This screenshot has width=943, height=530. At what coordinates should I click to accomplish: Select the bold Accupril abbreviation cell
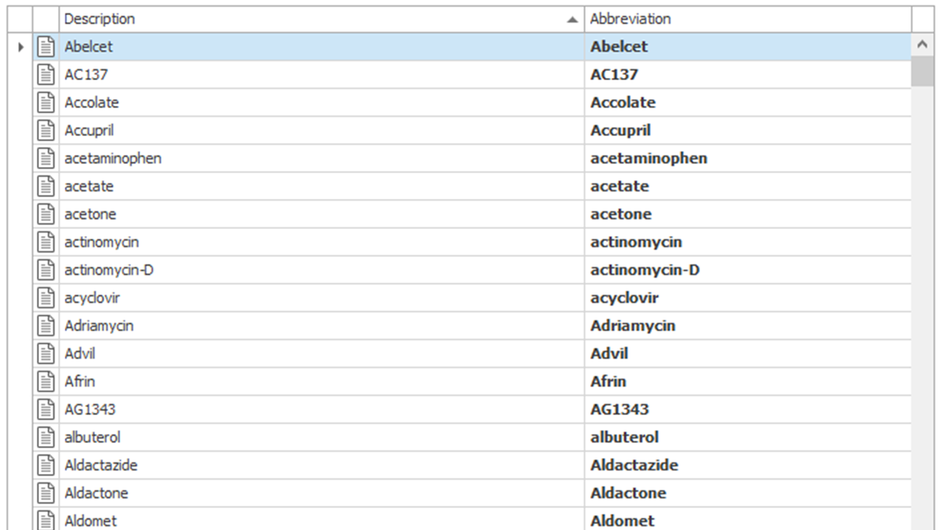(748, 130)
